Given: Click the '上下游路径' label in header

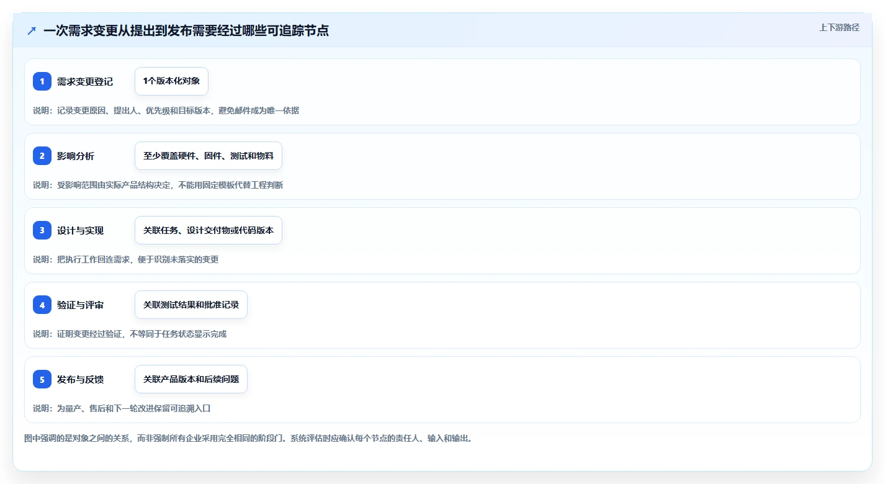Looking at the screenshot, I should pyautogui.click(x=839, y=27).
